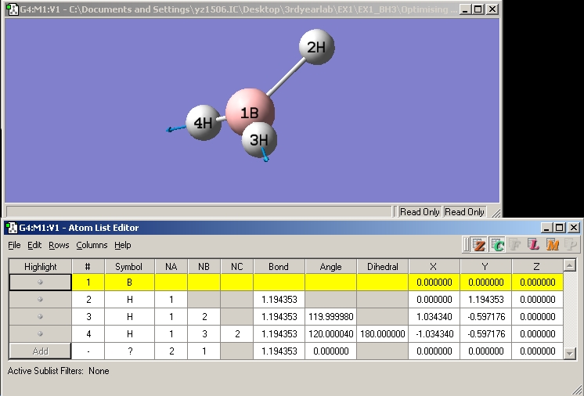Viewport: 584px width, 396px height.
Task: Toggle highlight for atom row 1 (B)
Action: (40, 282)
